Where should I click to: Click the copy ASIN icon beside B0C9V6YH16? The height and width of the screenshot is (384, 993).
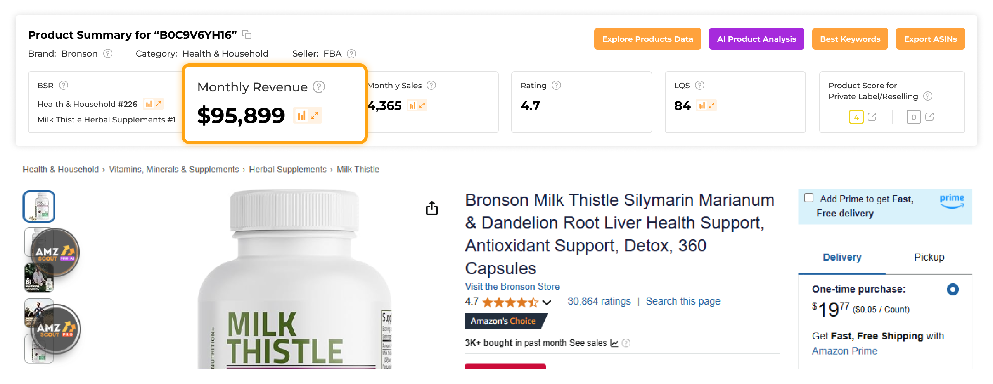click(x=246, y=34)
